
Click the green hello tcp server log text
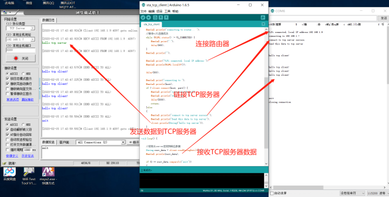[54, 43]
